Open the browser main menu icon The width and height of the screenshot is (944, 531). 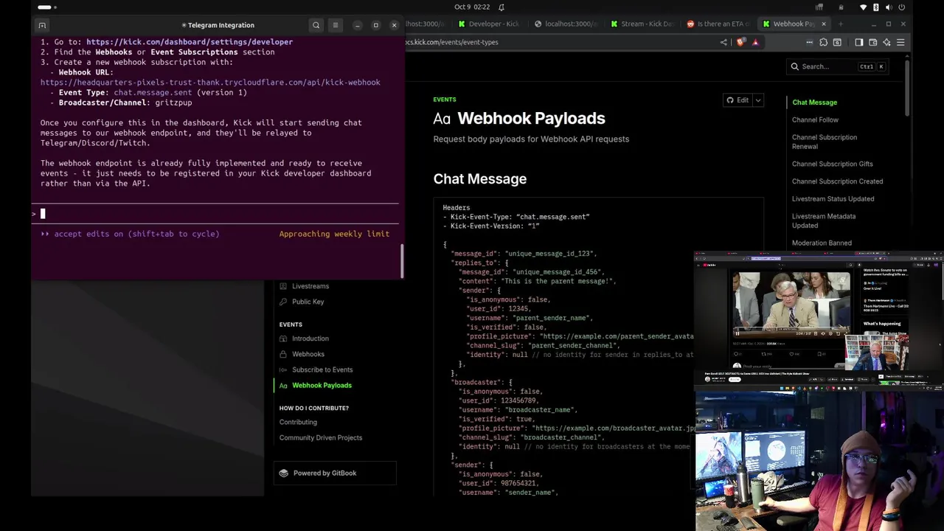pyautogui.click(x=900, y=43)
